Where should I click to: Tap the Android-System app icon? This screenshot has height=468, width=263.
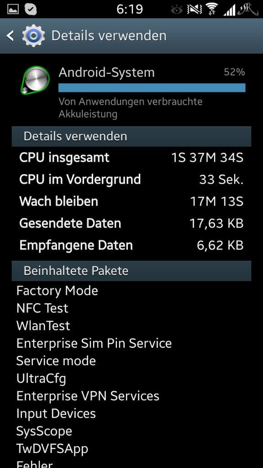tap(35, 80)
